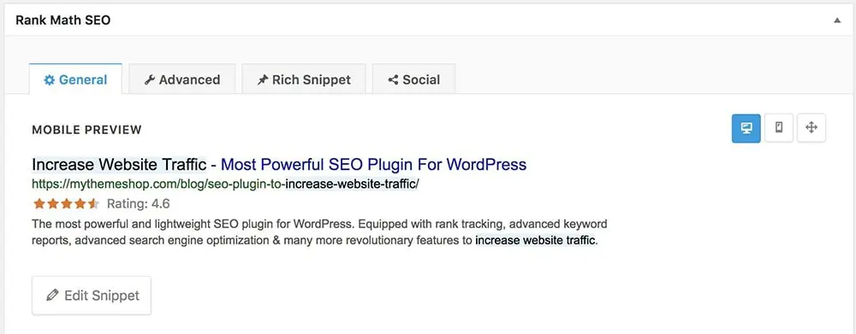
Task: Click the move/drag arrows icon button
Action: coord(811,128)
